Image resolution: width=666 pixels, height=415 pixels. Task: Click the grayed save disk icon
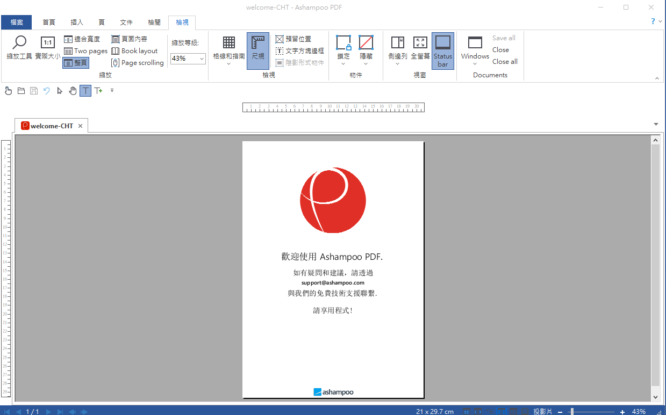[34, 91]
